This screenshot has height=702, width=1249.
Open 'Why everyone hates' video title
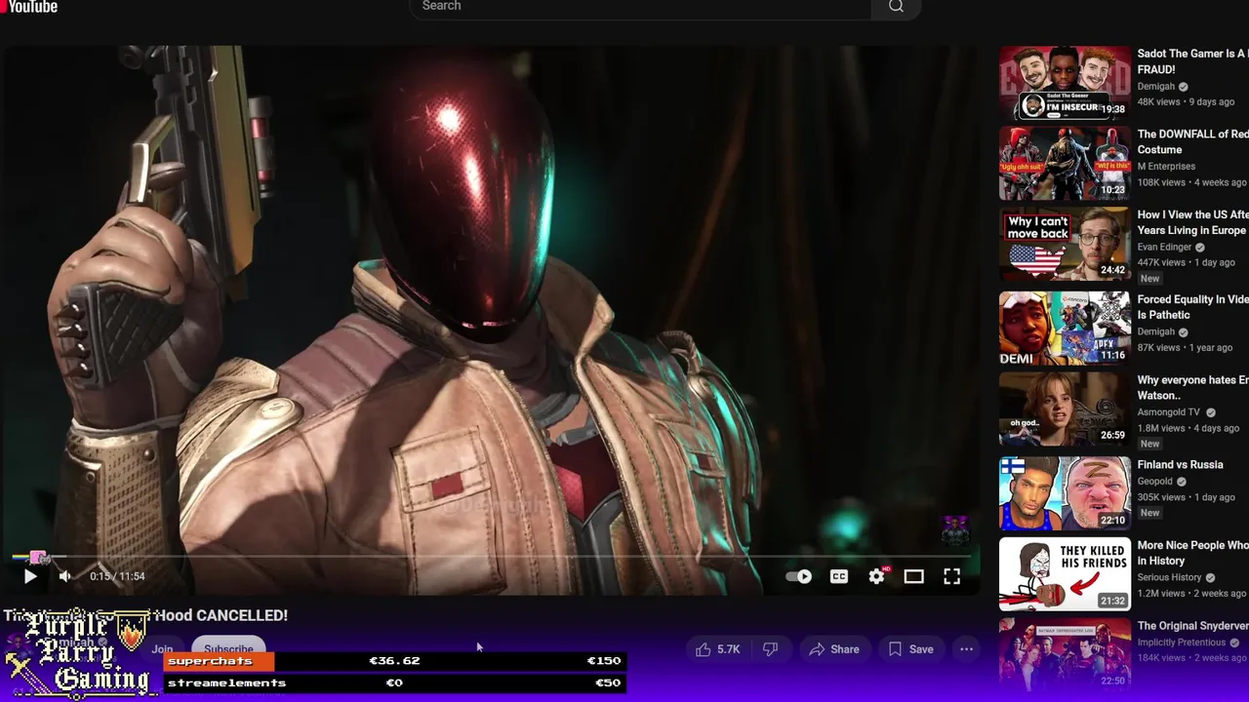[1192, 388]
